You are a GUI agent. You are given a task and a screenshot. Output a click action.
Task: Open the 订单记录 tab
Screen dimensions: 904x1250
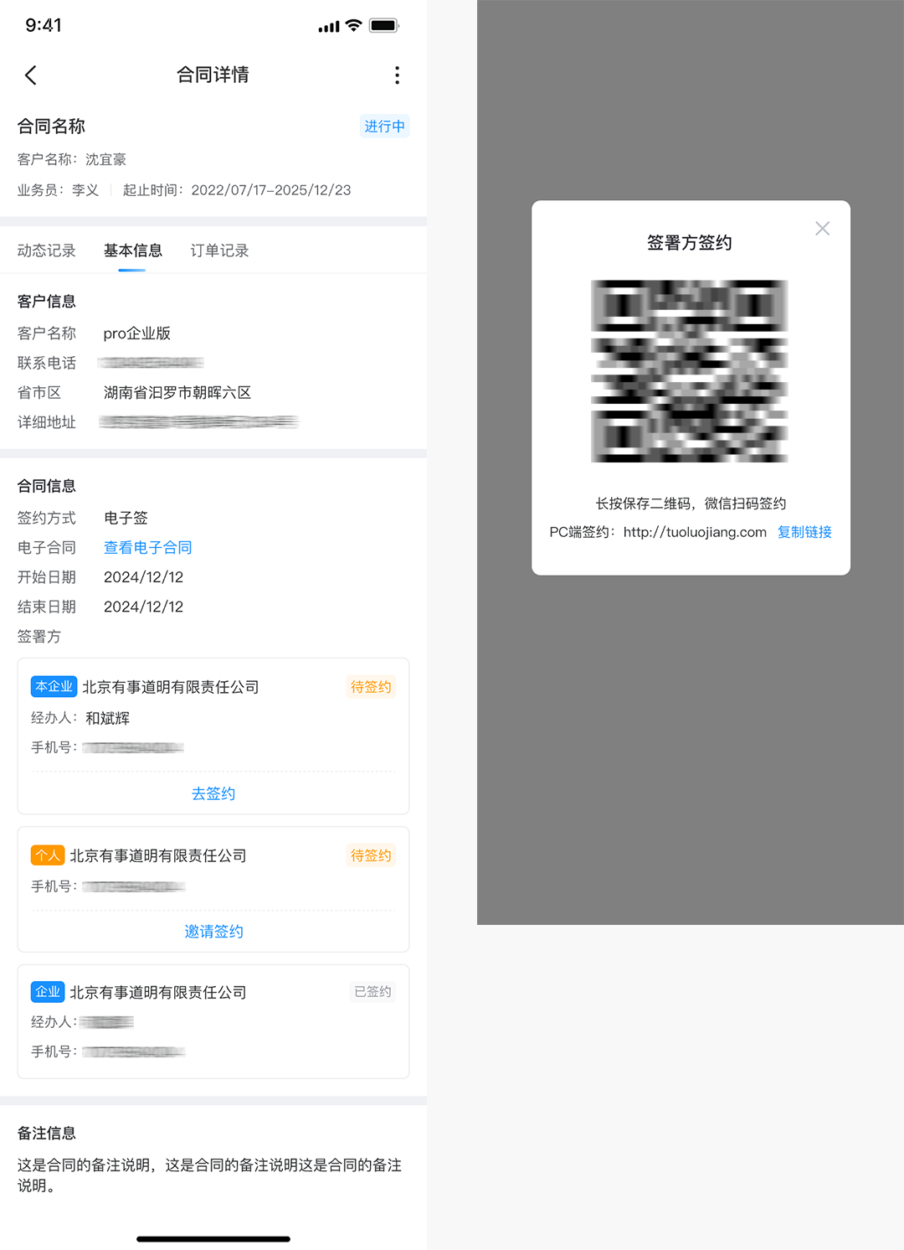[x=219, y=251]
